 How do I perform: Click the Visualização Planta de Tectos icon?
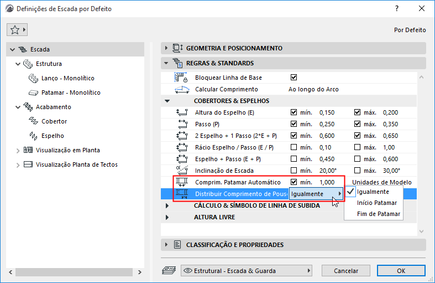pyautogui.click(x=28, y=164)
